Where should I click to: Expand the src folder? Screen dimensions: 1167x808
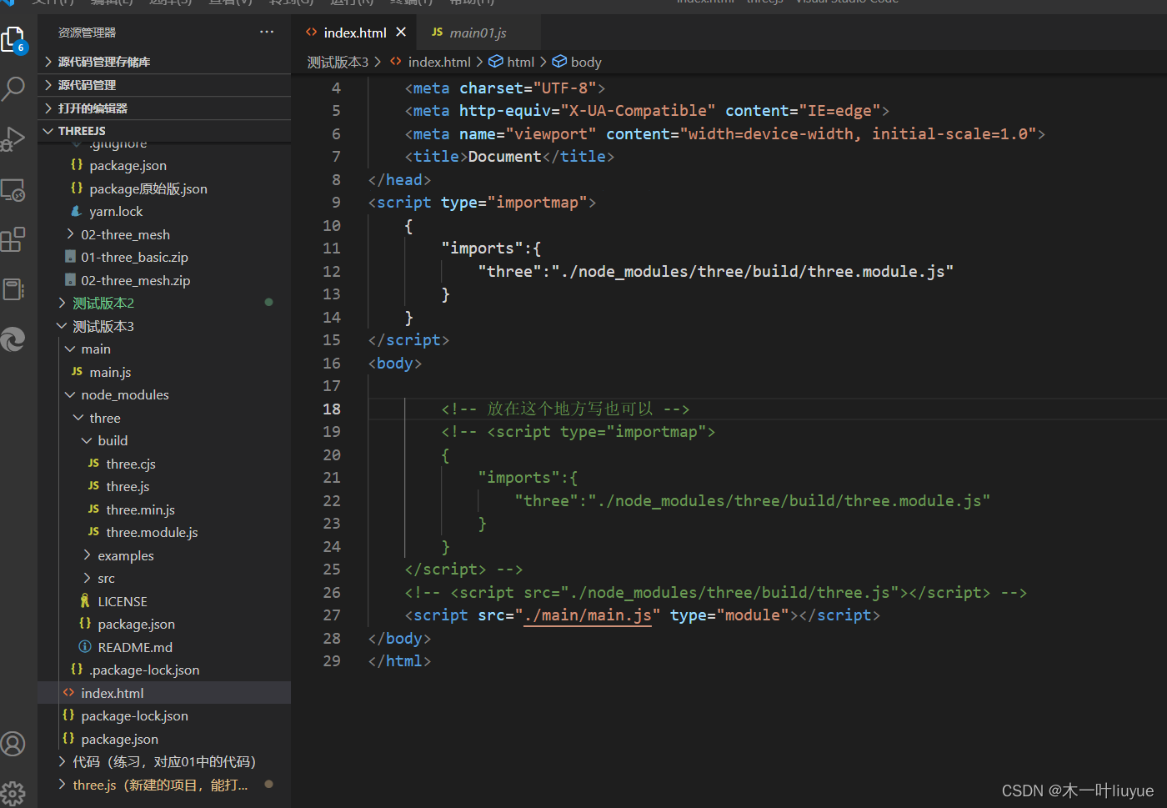(x=164, y=578)
